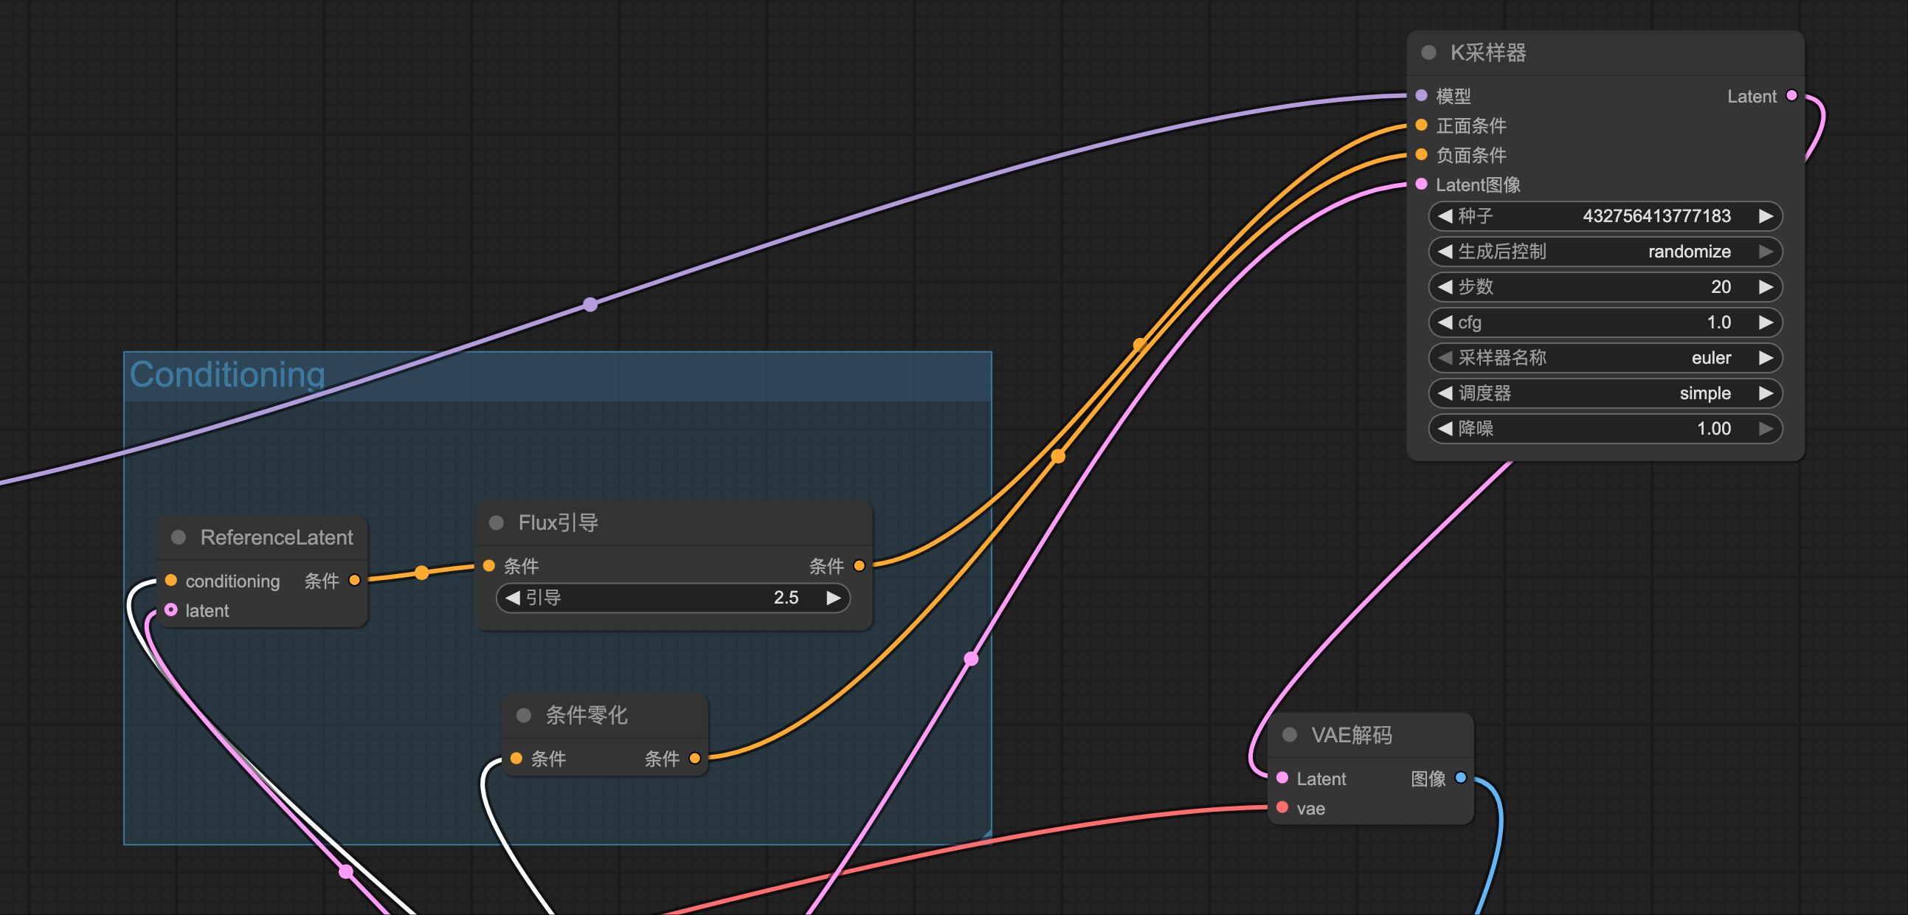This screenshot has height=915, width=1908.
Task: Click the latent input port on ReferenceLatent
Action: pos(171,610)
